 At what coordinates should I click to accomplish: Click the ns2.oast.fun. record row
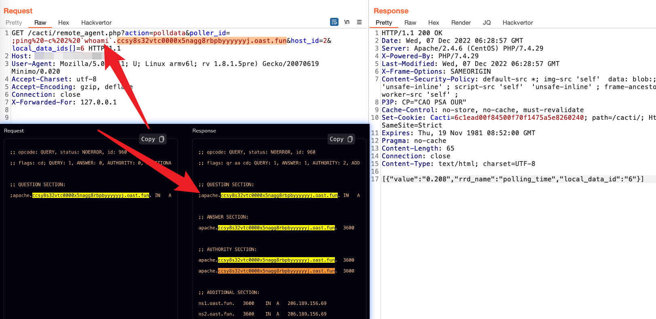tap(262, 314)
